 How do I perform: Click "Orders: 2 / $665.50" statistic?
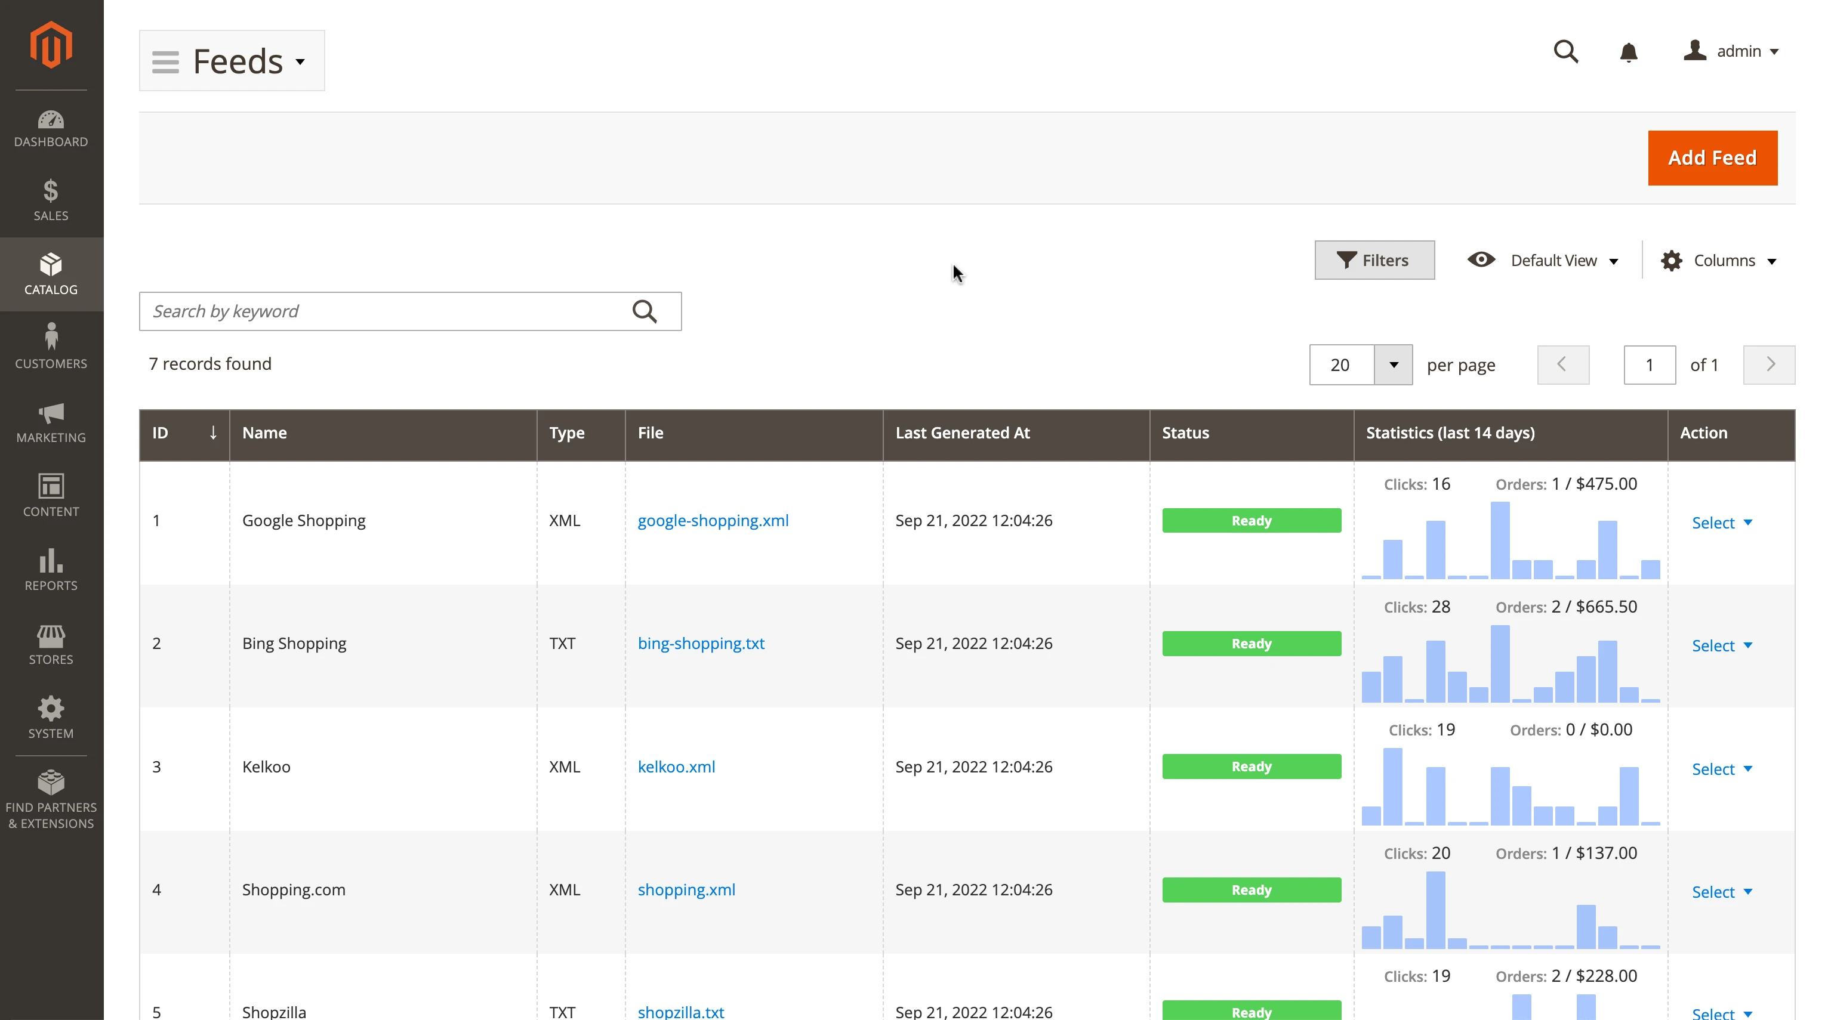click(x=1566, y=607)
